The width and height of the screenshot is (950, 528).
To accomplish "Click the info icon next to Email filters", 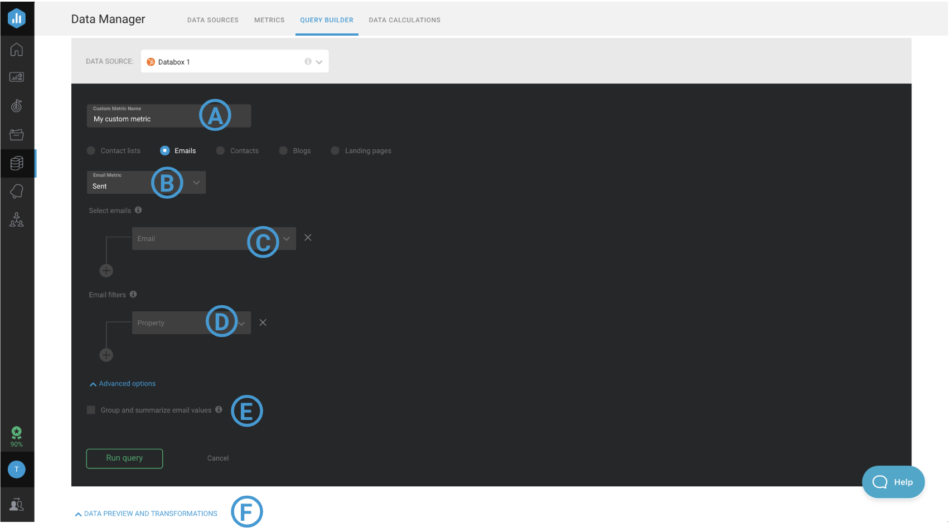I will [x=133, y=294].
